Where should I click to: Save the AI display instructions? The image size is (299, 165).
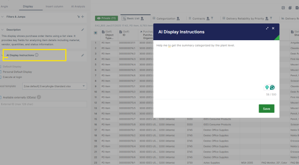[x=266, y=109]
